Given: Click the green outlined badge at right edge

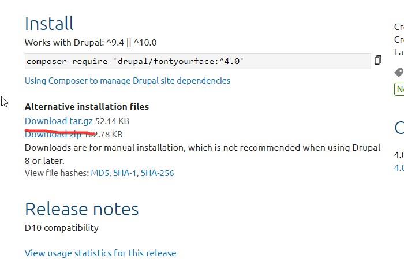Looking at the screenshot, I should (399, 89).
